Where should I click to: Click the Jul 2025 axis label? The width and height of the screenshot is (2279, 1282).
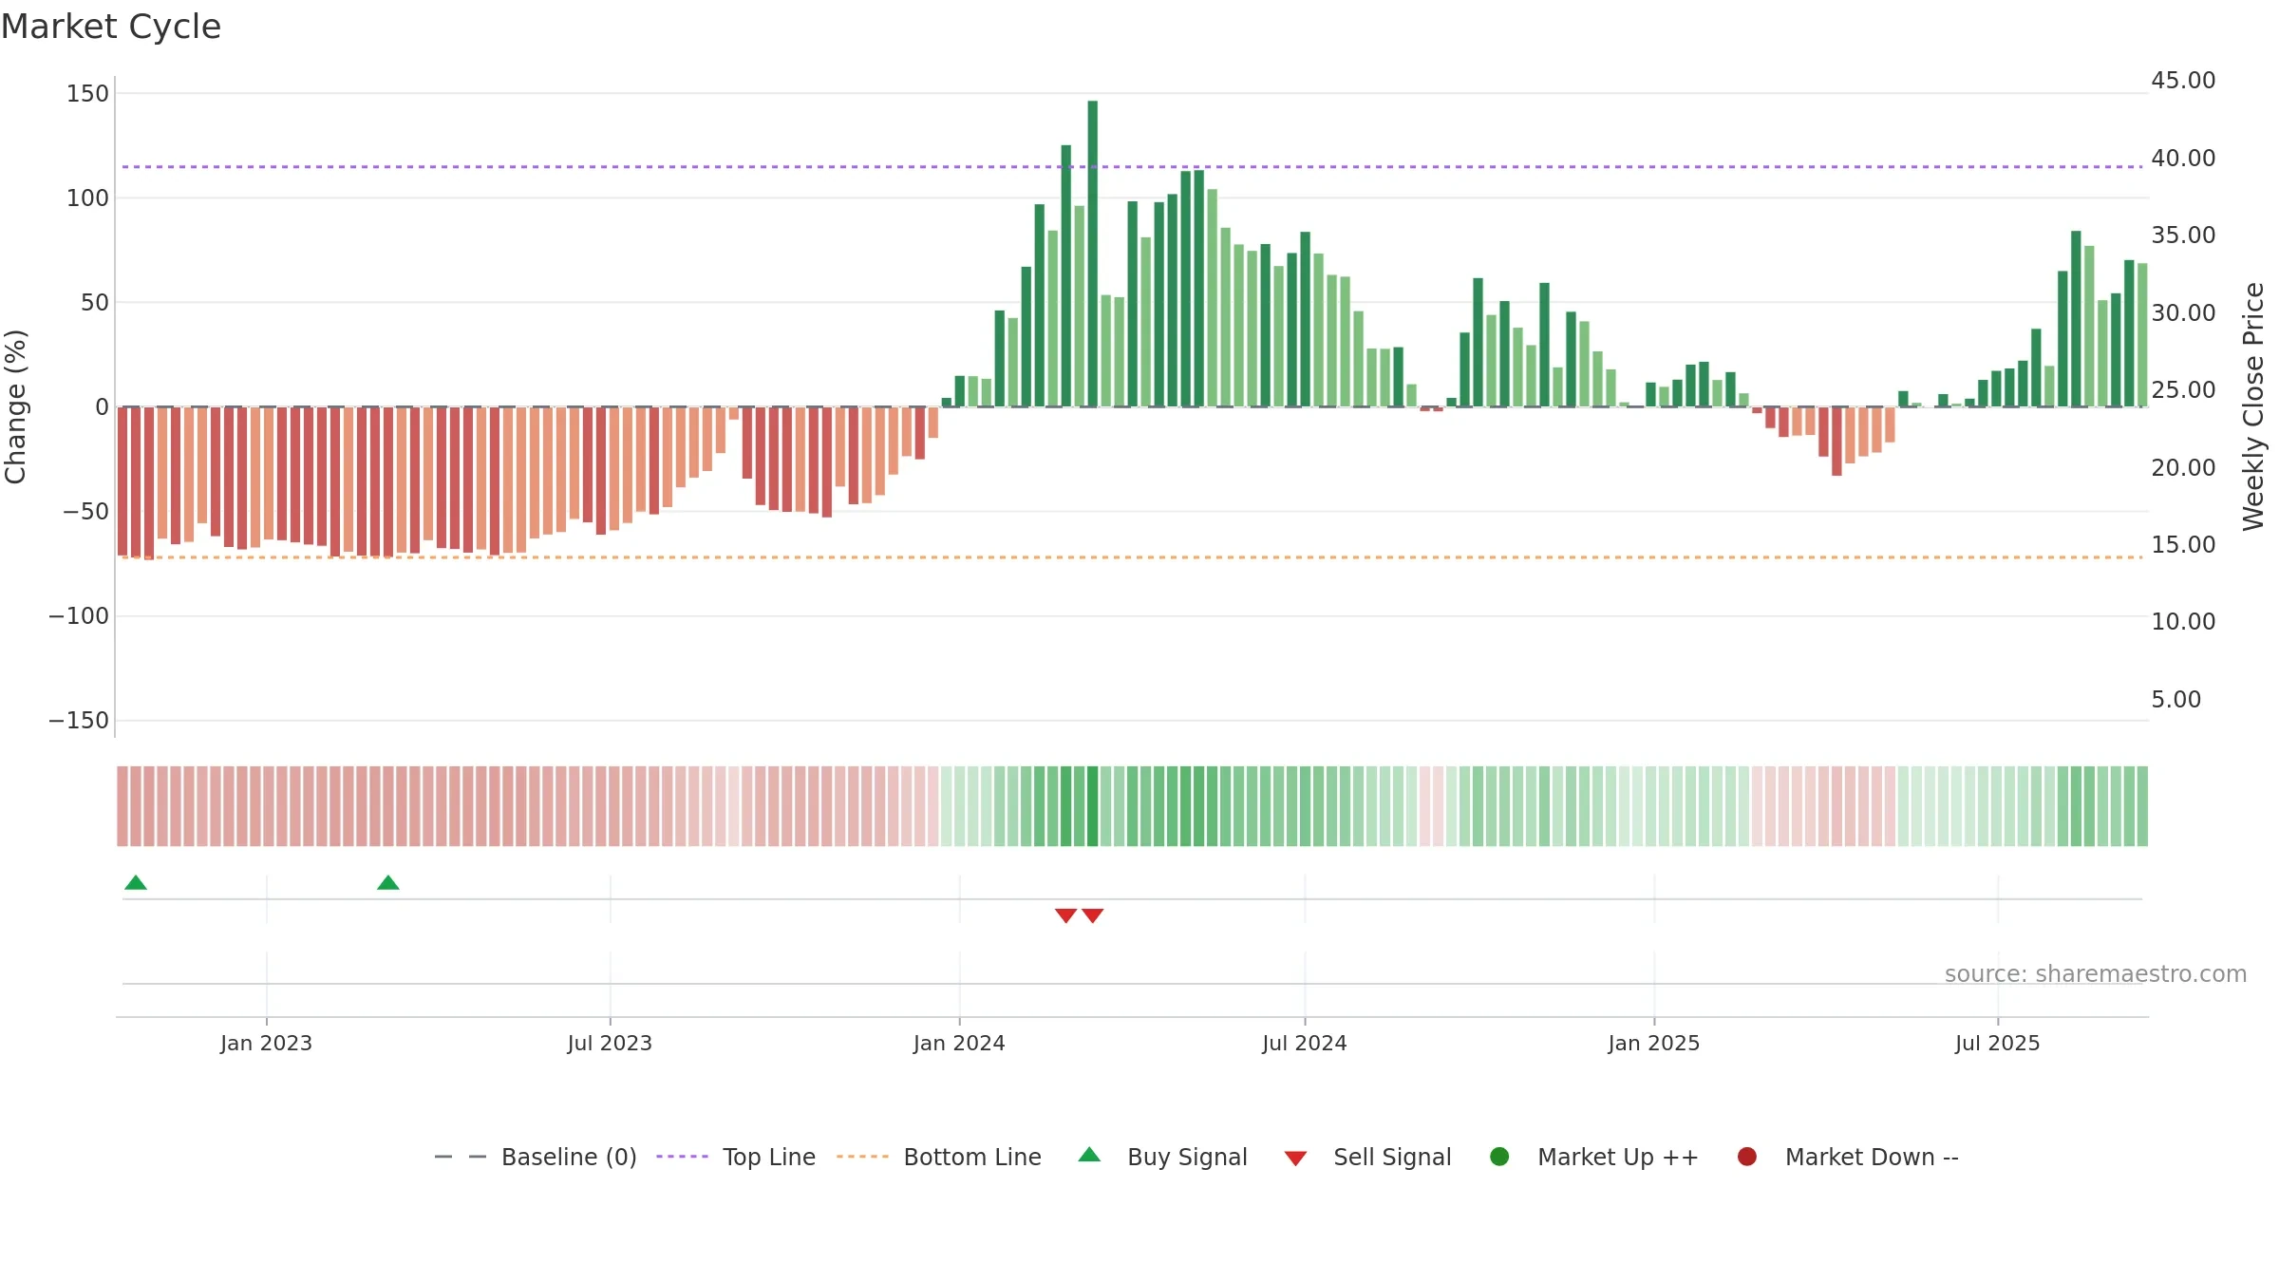click(x=1998, y=1044)
